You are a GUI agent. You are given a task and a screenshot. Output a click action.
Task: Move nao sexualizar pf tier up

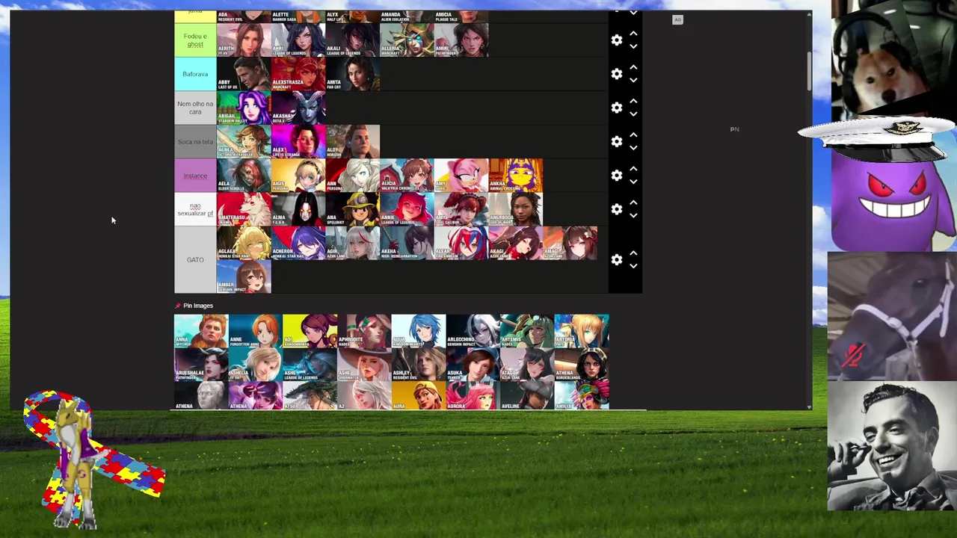(x=633, y=202)
